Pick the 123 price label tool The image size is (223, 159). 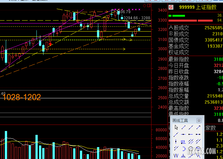(x=183, y=141)
